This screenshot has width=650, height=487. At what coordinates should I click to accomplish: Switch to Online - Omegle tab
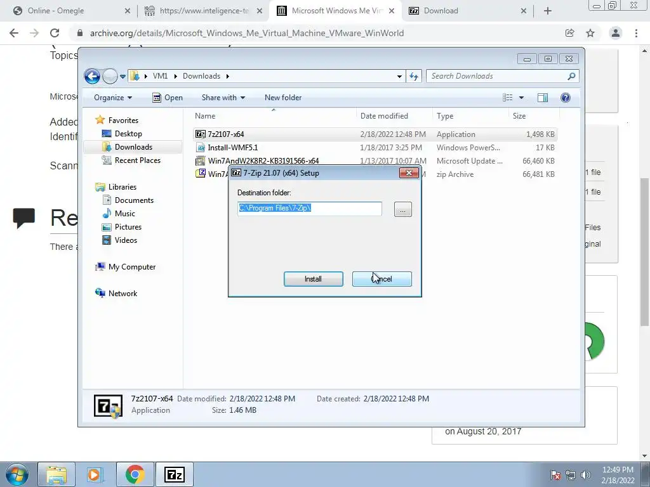tap(55, 11)
